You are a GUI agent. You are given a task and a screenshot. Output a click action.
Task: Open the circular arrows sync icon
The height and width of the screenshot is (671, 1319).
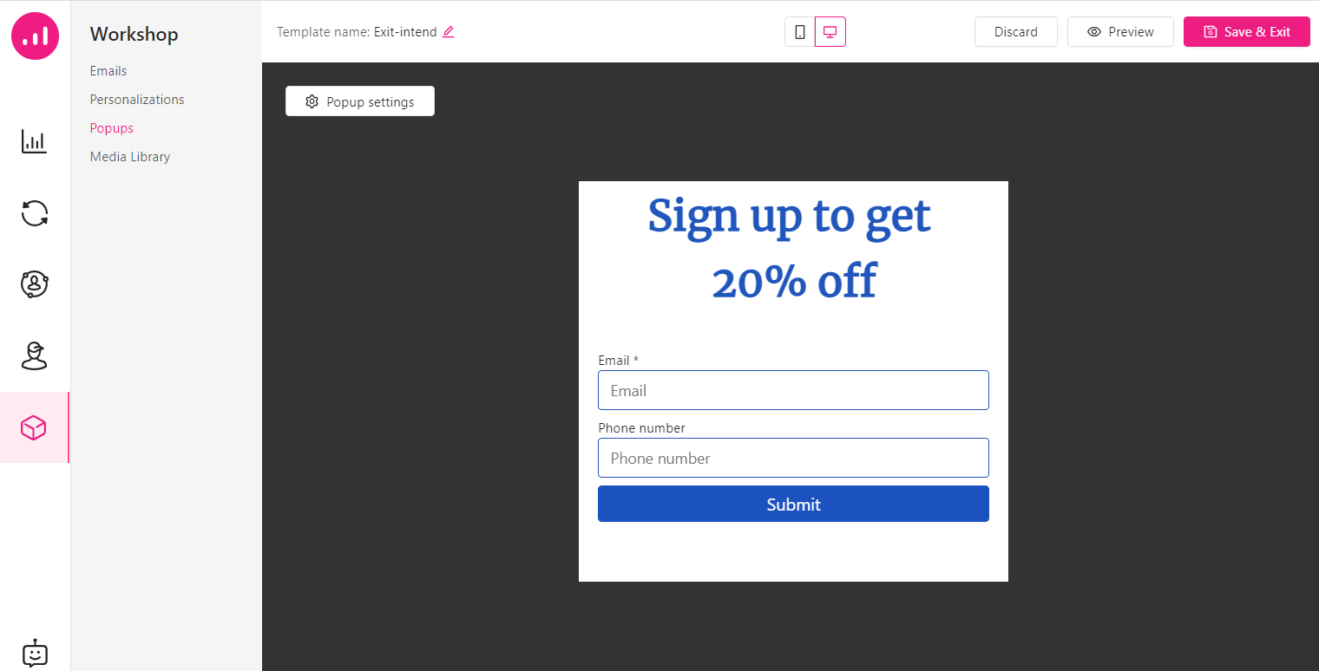click(x=35, y=213)
